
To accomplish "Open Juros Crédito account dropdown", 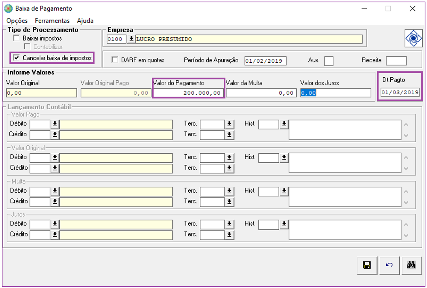I will (x=55, y=235).
